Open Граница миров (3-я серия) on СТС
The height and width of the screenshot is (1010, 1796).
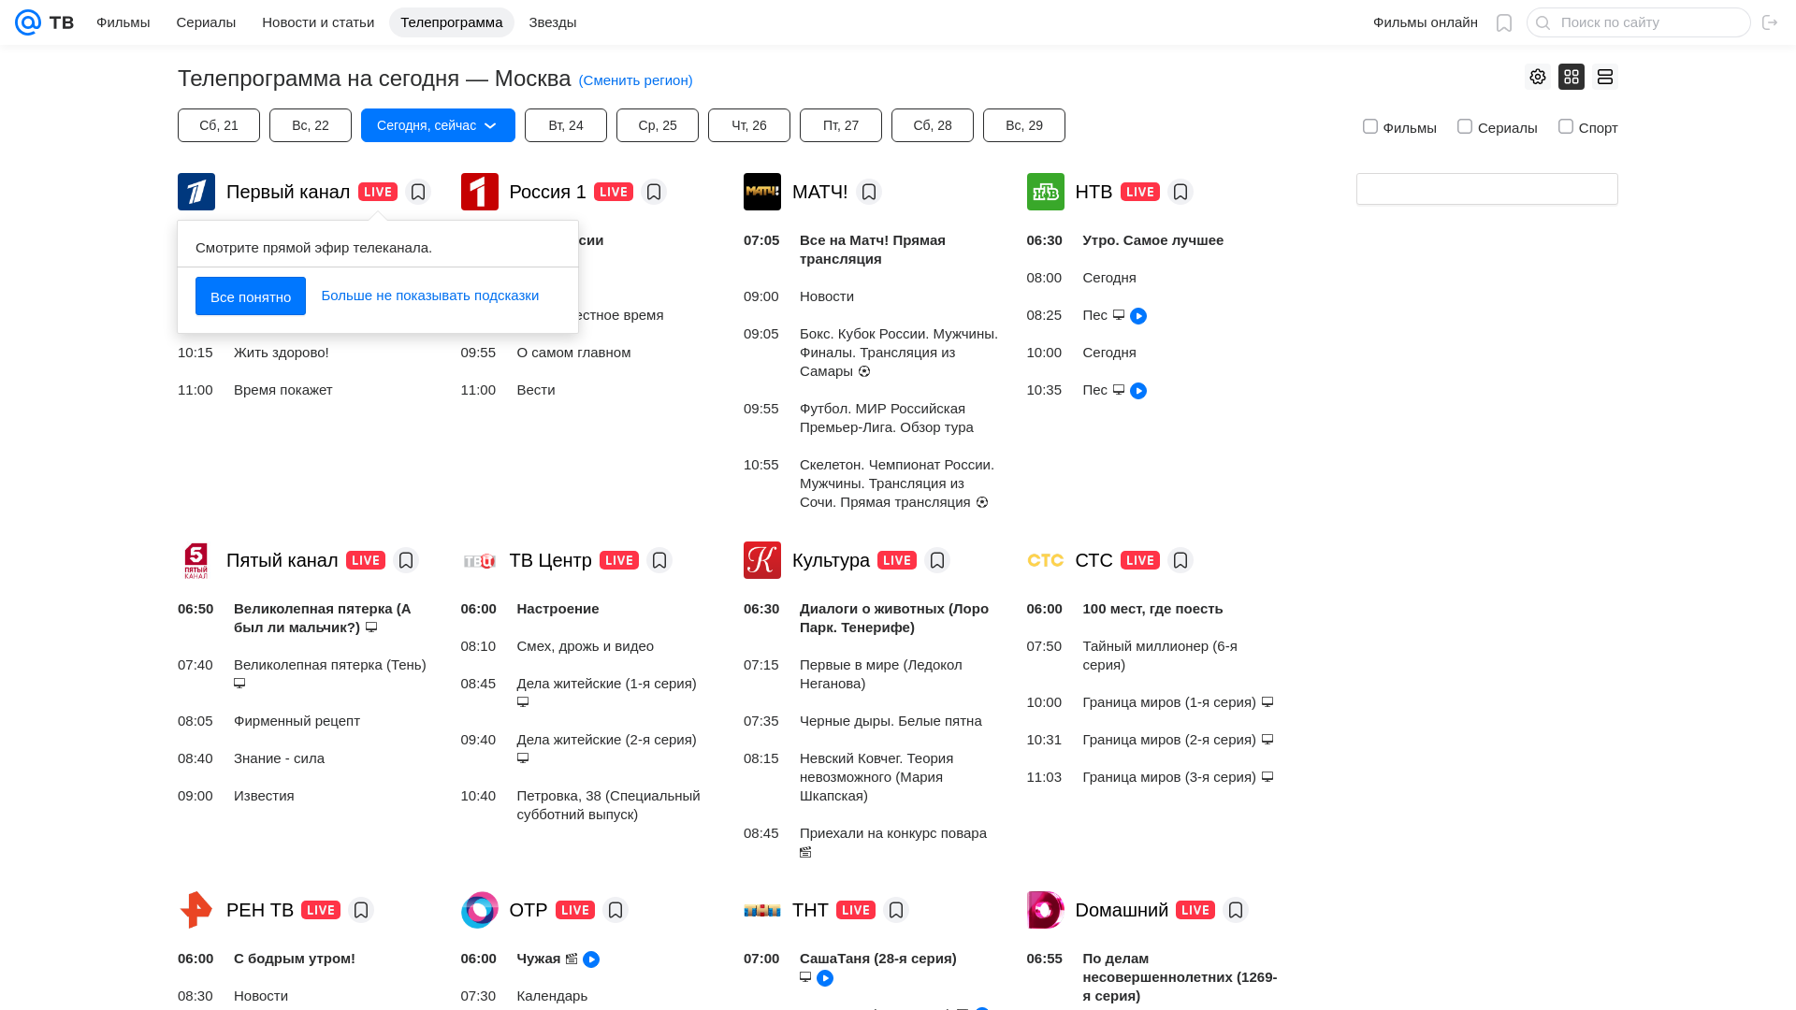click(1169, 777)
